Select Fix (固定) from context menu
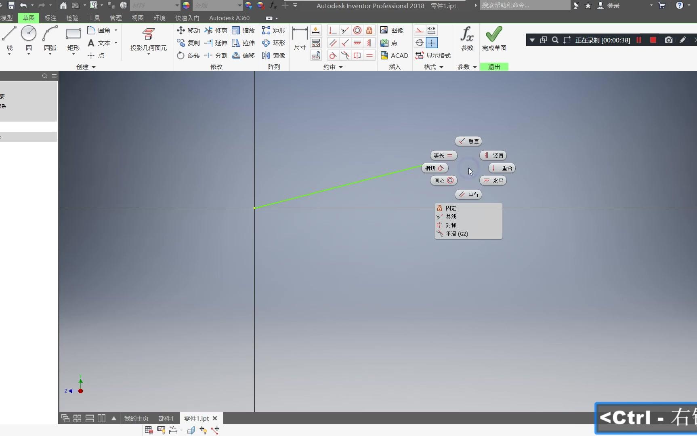Viewport: 697px width, 436px height. 468,208
